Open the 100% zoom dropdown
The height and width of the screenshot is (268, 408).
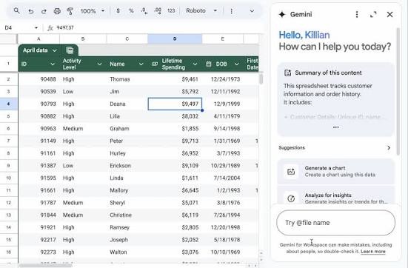(93, 11)
